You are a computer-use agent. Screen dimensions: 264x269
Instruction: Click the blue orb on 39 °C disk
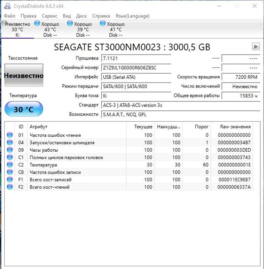tap(70, 23)
